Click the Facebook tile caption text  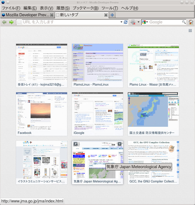pos(25,133)
